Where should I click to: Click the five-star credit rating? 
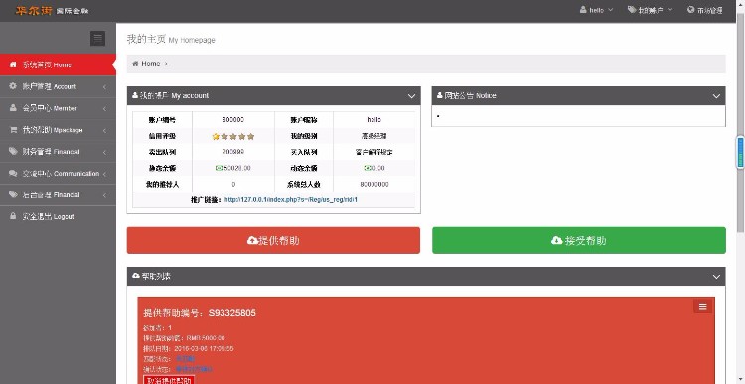coord(233,136)
